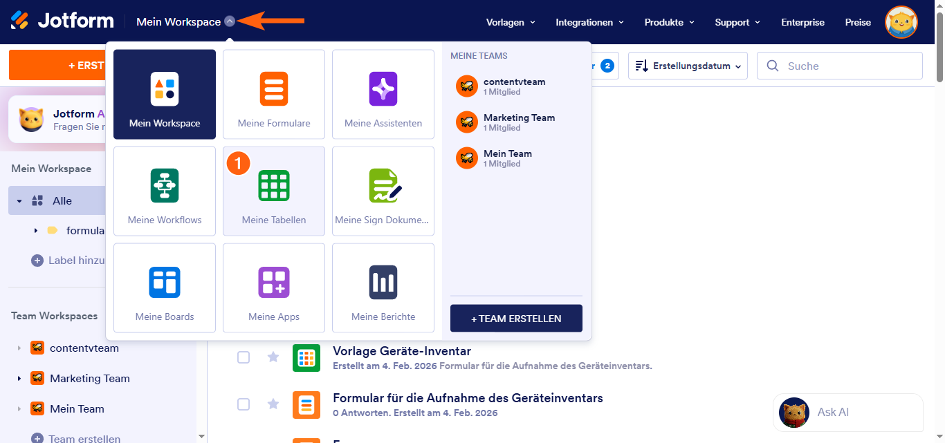Open the Support menu
This screenshot has height=443, width=945.
737,22
